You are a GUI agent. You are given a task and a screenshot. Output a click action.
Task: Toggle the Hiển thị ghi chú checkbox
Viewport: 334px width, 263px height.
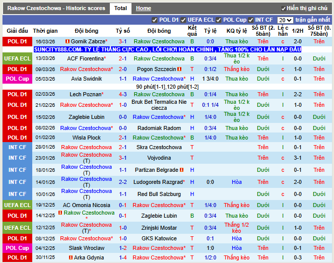point(283,9)
